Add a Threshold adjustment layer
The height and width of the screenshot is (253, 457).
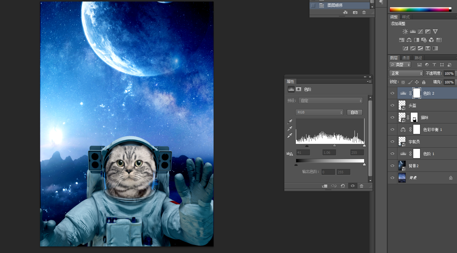[x=420, y=48]
